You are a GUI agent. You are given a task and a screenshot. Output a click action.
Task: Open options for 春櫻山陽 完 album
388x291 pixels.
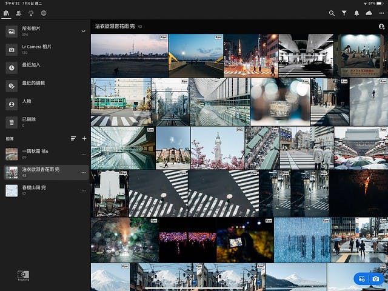[84, 190]
